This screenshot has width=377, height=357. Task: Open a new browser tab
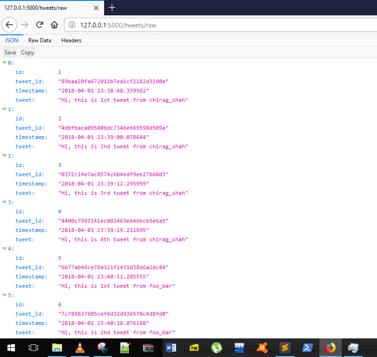click(112, 7)
